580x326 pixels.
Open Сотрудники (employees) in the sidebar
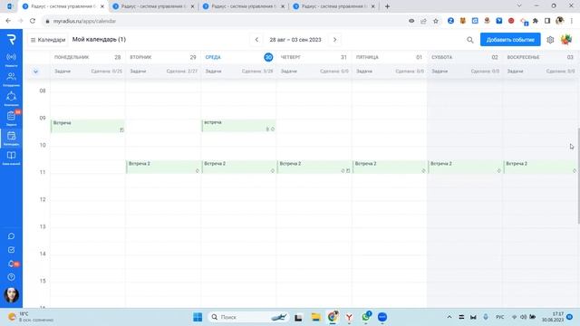point(11,79)
